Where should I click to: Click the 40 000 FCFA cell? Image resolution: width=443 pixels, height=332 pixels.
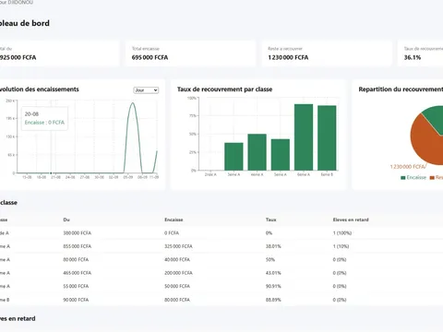click(x=177, y=260)
